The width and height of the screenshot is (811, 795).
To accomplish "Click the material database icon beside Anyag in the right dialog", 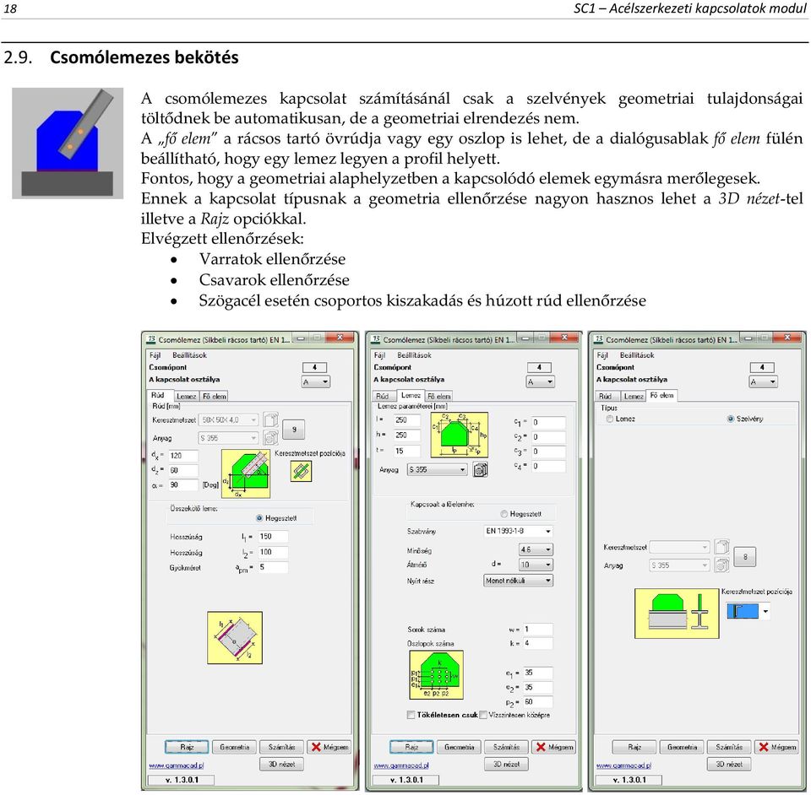I will 721,565.
